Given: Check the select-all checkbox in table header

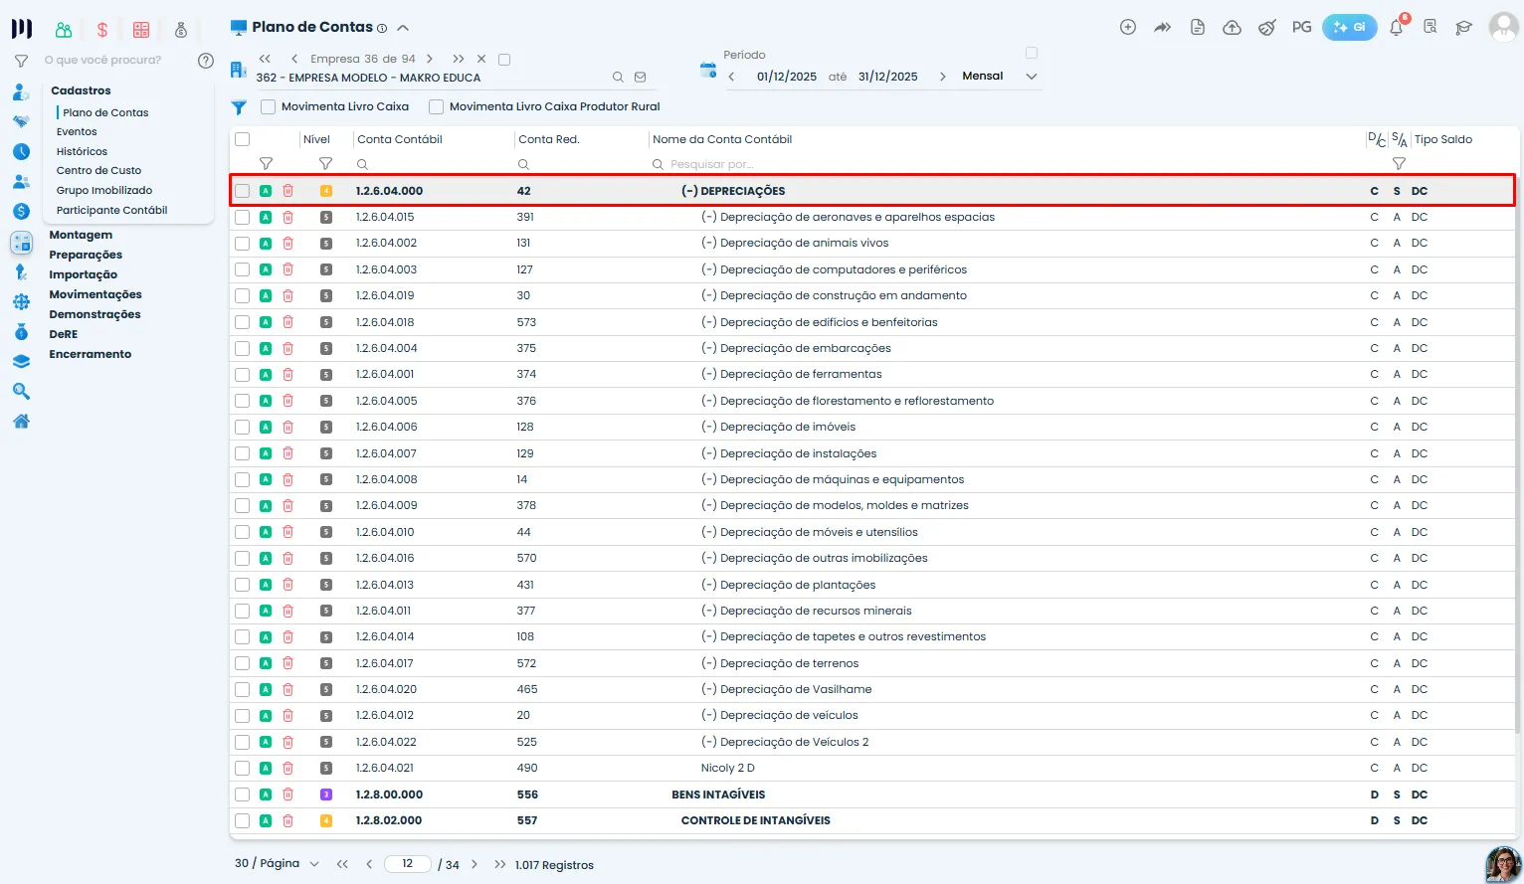Looking at the screenshot, I should tap(243, 139).
